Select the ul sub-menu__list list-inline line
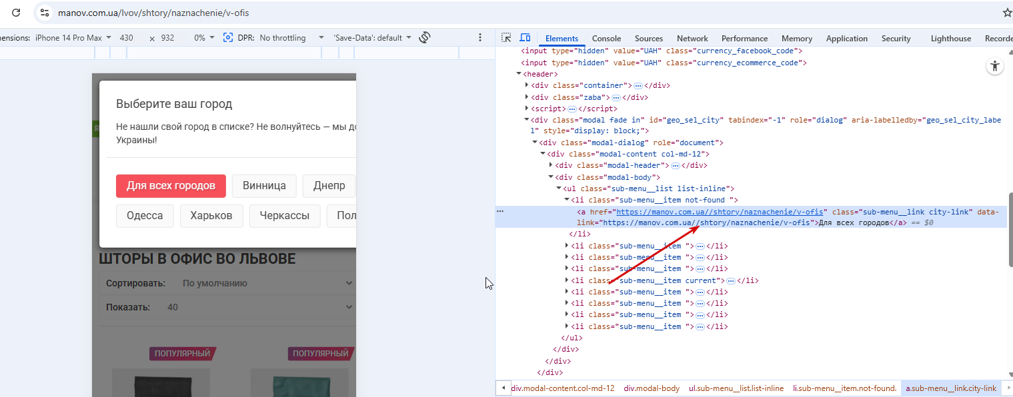Image resolution: width=1013 pixels, height=397 pixels. pyautogui.click(x=648, y=189)
